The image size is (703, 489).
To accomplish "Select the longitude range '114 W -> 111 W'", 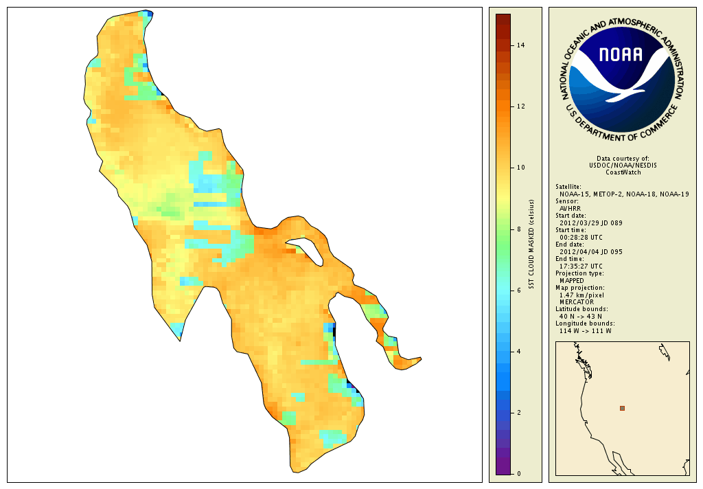I will click(585, 331).
